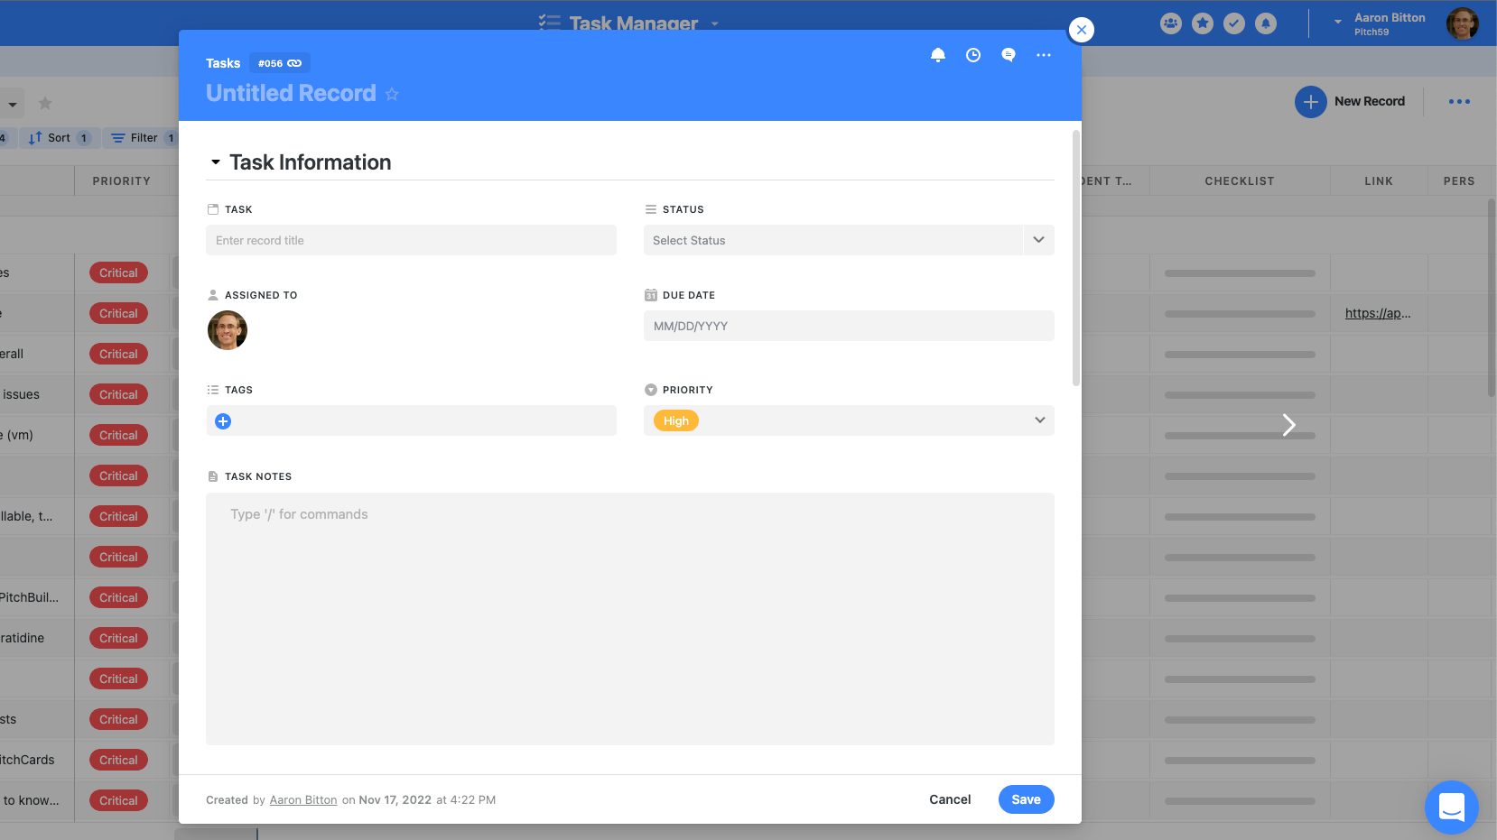Collapse the Task Information section
Viewport: 1497px width, 840px height.
click(216, 162)
